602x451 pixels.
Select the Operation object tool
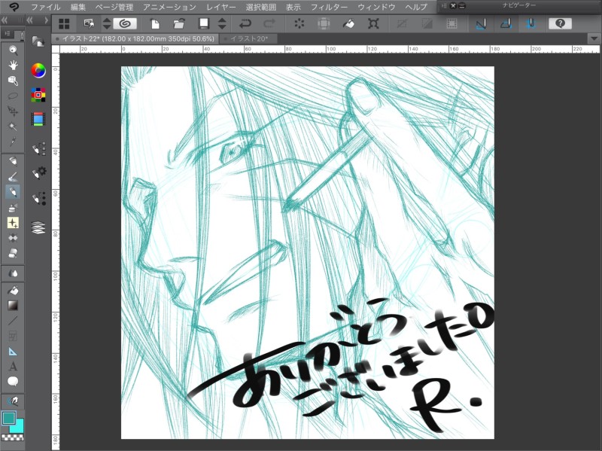(x=13, y=81)
